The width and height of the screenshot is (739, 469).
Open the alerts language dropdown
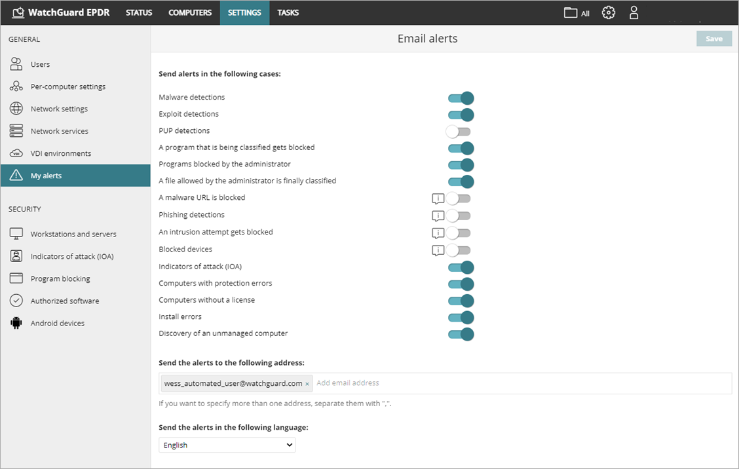pyautogui.click(x=227, y=445)
